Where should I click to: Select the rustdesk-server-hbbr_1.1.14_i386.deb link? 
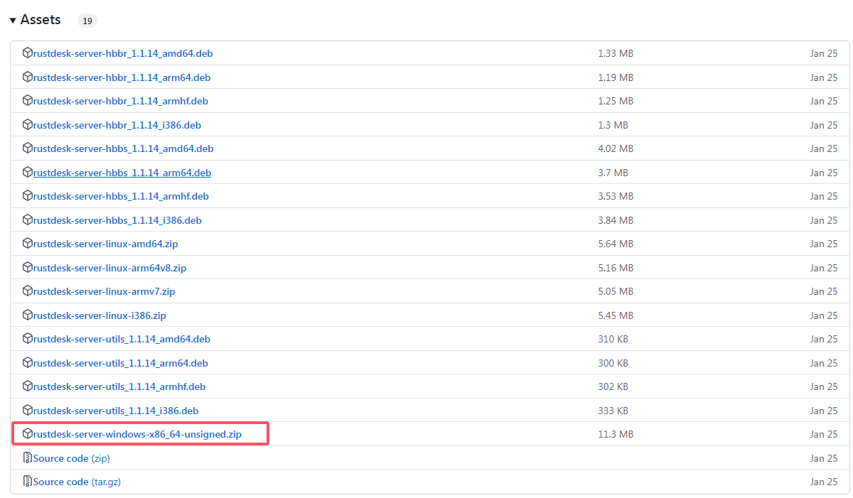[117, 125]
